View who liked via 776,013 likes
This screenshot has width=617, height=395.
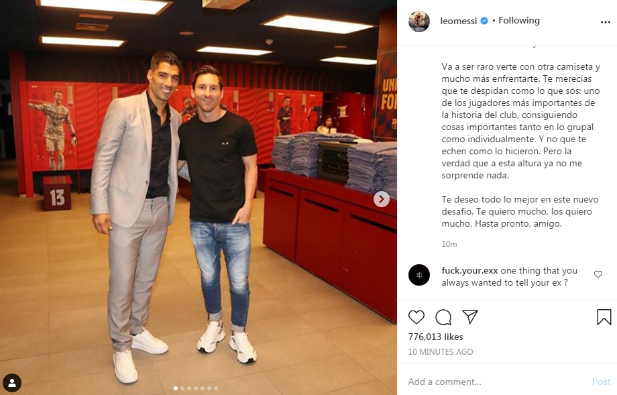click(x=436, y=337)
